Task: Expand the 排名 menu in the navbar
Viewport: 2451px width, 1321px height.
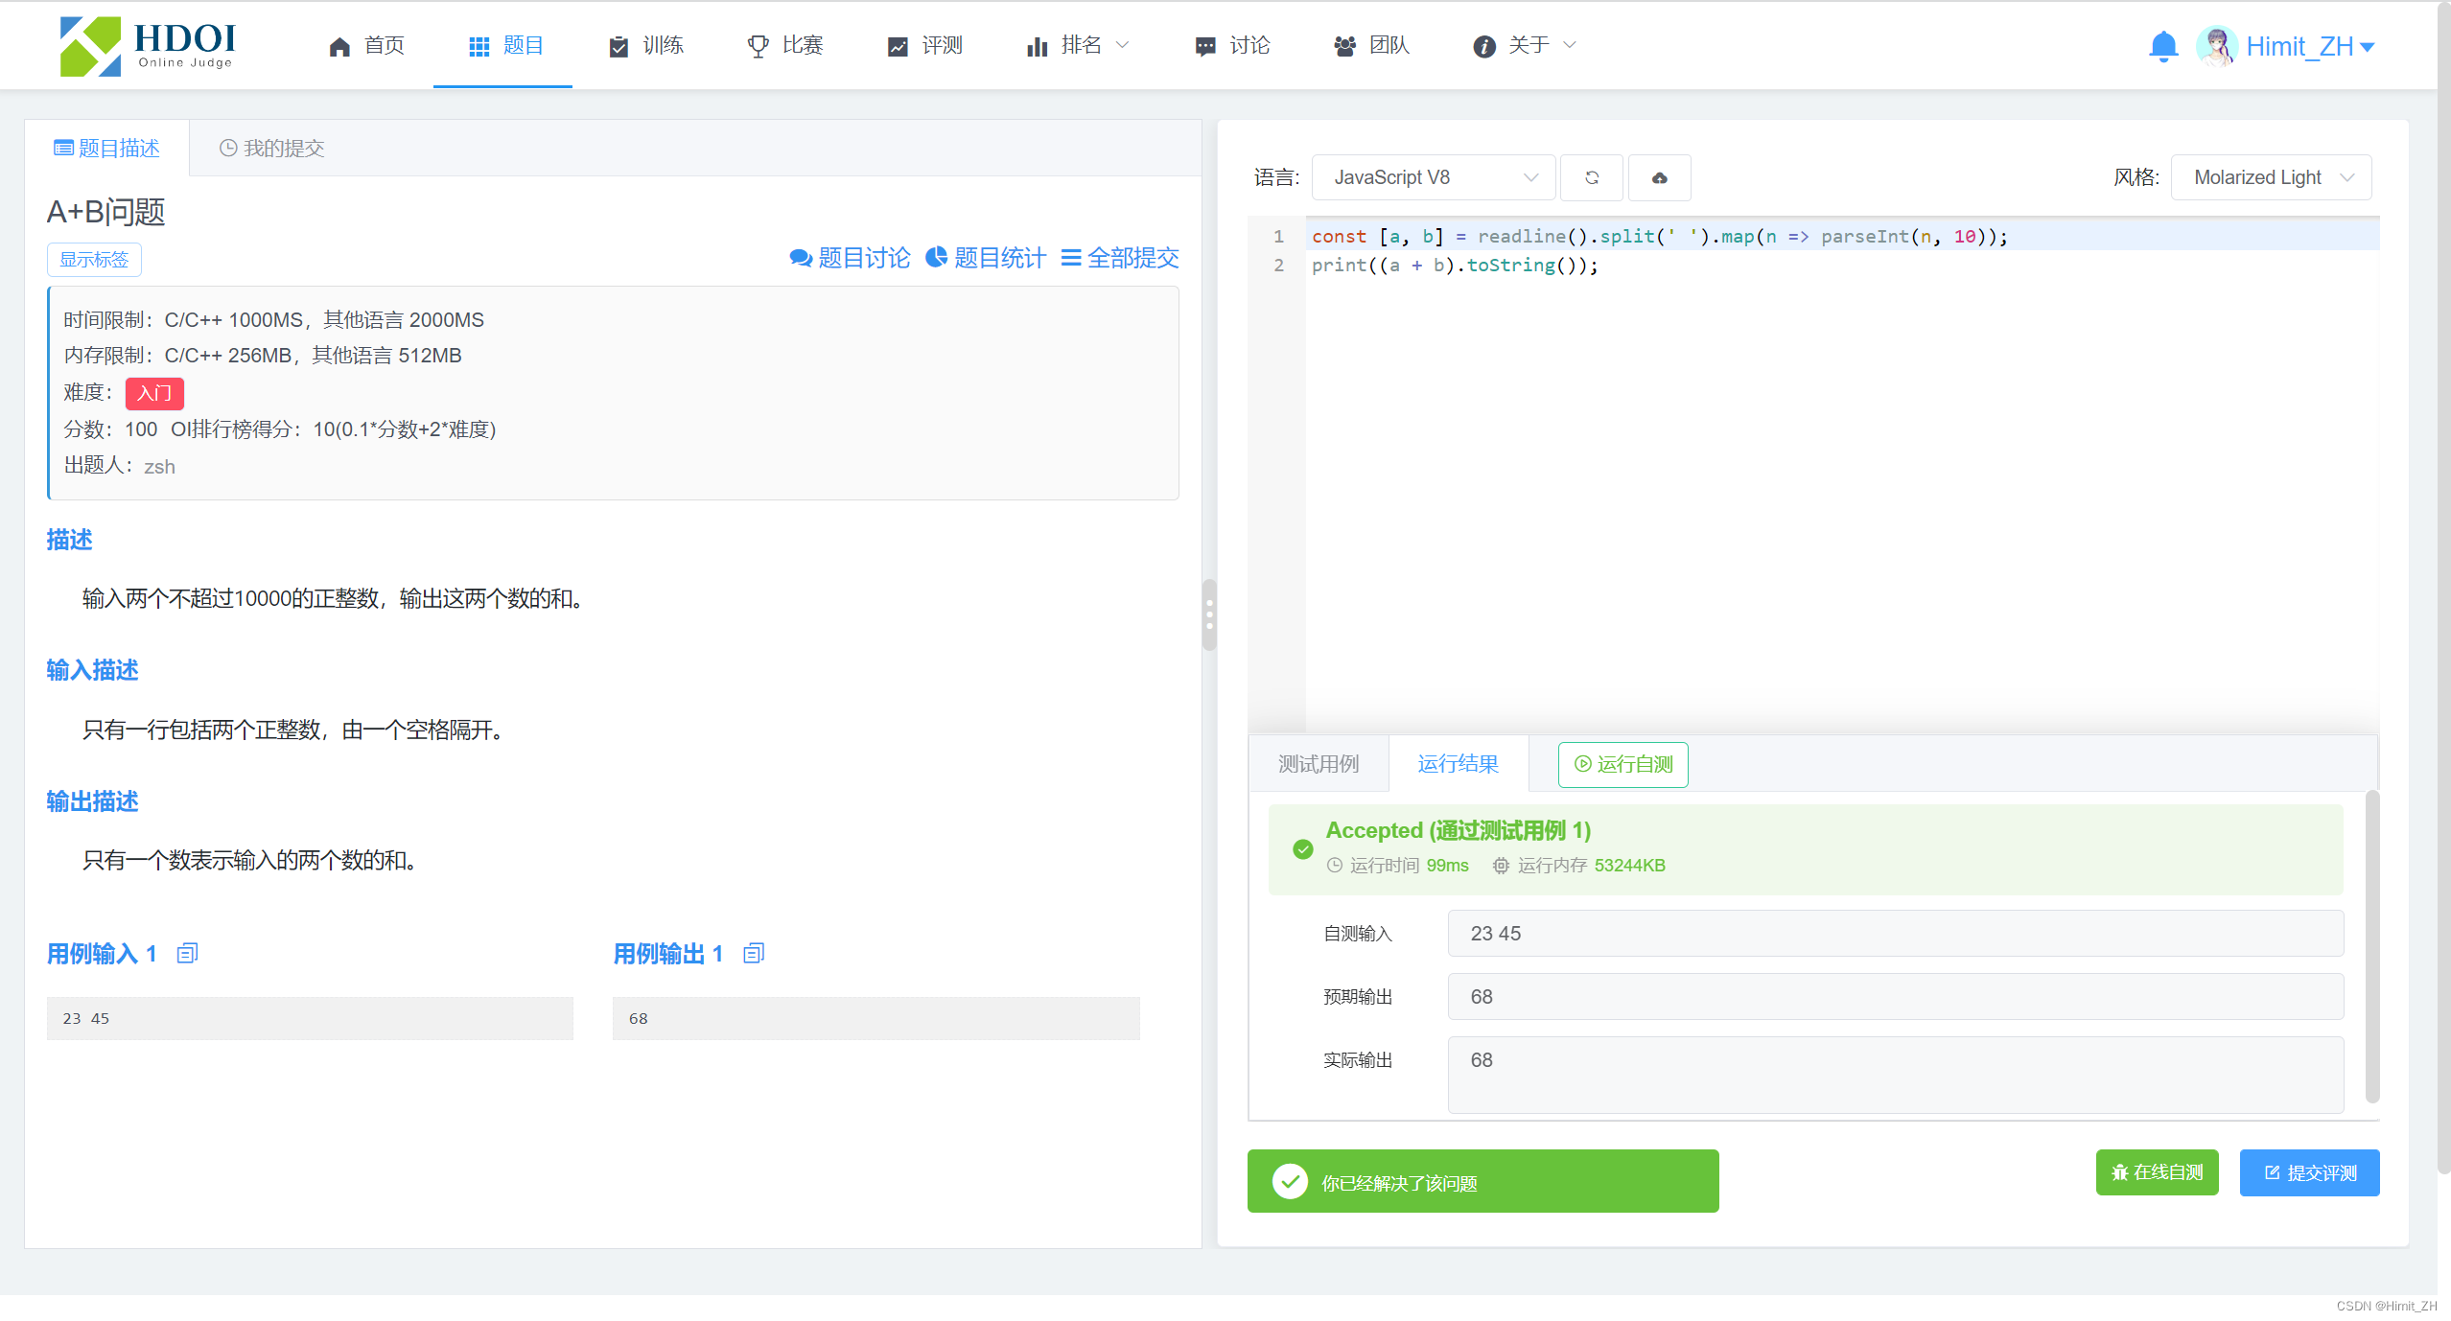Action: [1079, 45]
